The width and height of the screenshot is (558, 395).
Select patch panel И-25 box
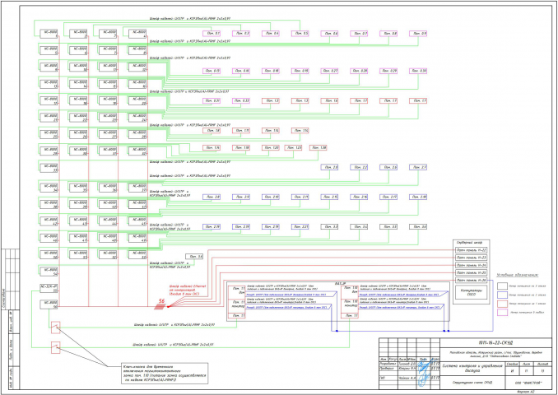[472, 273]
